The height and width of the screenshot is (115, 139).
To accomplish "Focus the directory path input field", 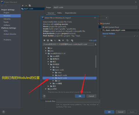I will click(68, 44).
